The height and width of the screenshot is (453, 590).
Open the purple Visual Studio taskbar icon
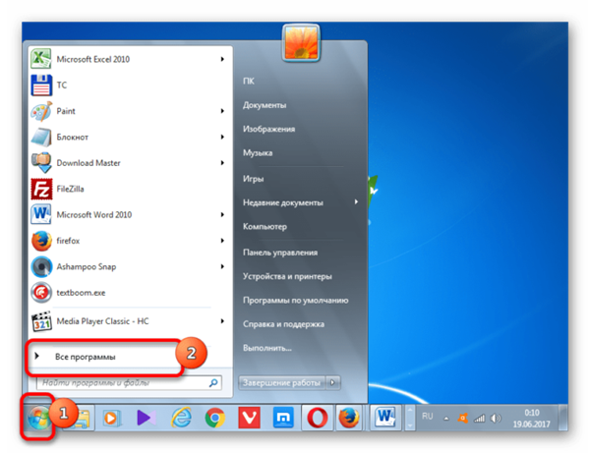tap(146, 418)
